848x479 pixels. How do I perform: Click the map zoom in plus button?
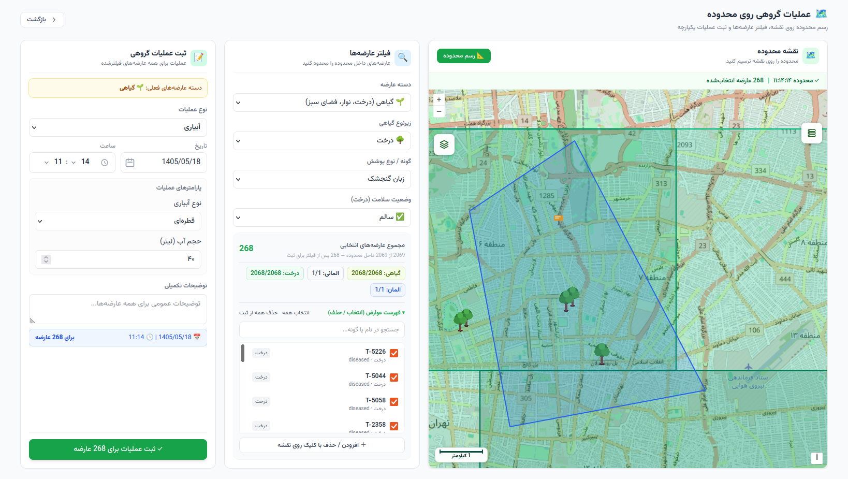[439, 99]
